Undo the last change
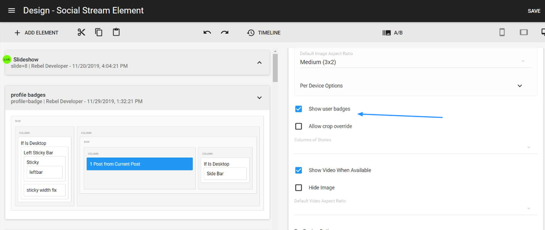Viewport: 545px width, 230px height. [x=207, y=32]
